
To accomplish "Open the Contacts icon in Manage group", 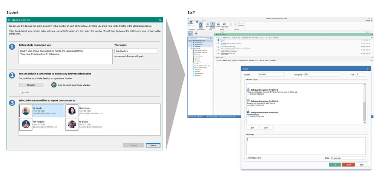I will [x=218, y=25].
